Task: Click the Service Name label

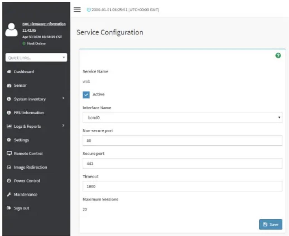Action: point(95,71)
